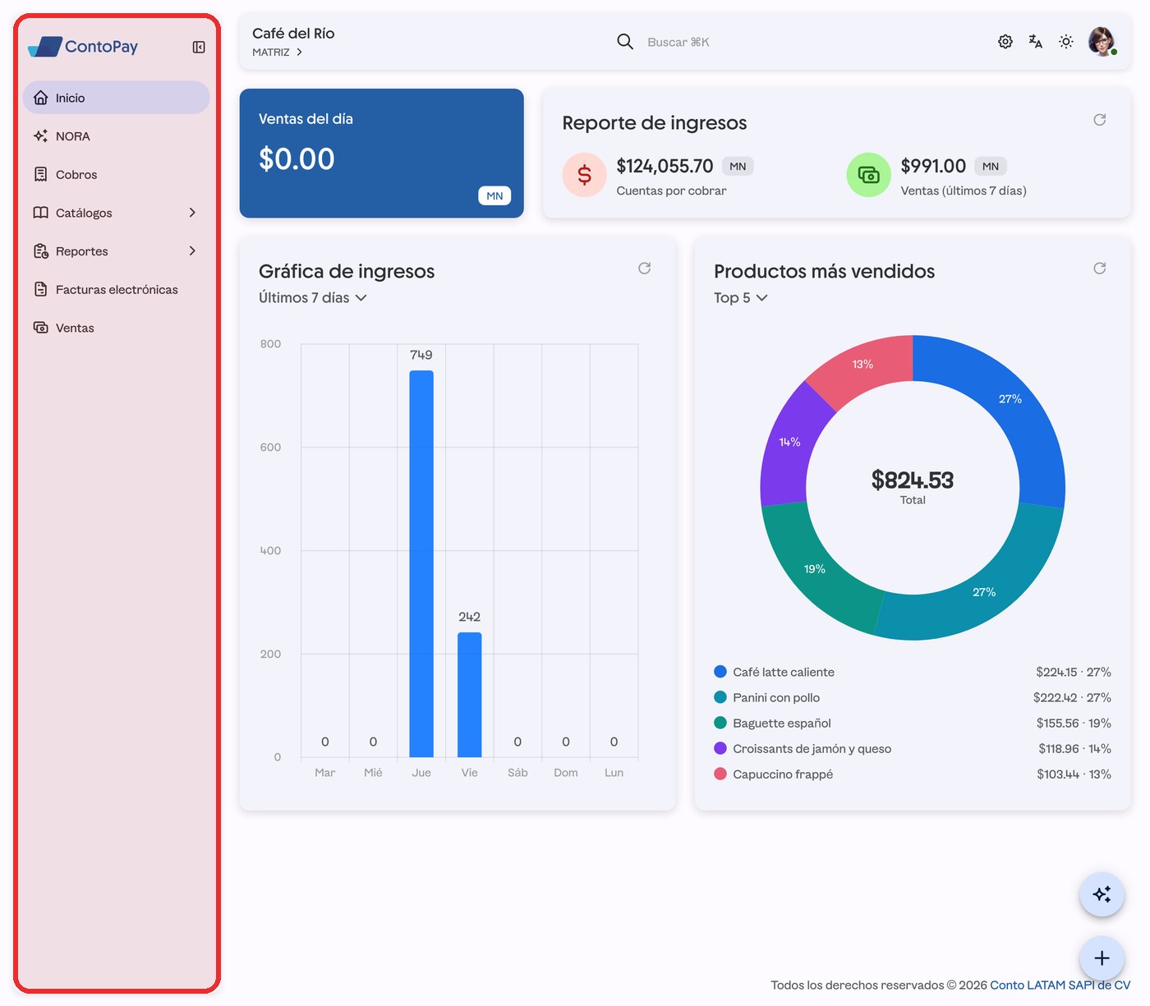Screen dimensions: 1150x1006
Task: Focus the Buscar search field
Action: click(x=678, y=42)
